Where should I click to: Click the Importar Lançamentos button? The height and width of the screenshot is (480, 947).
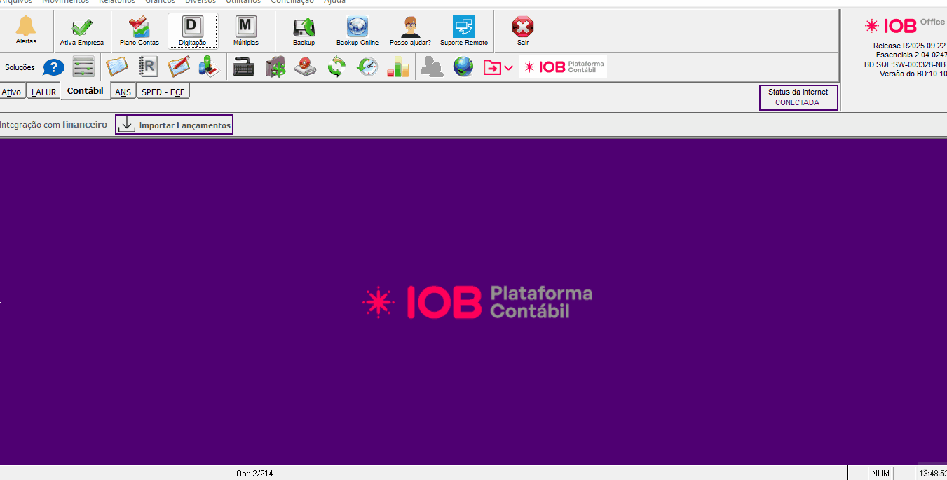click(x=174, y=125)
